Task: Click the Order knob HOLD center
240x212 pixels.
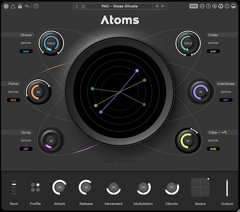Action: (188, 43)
